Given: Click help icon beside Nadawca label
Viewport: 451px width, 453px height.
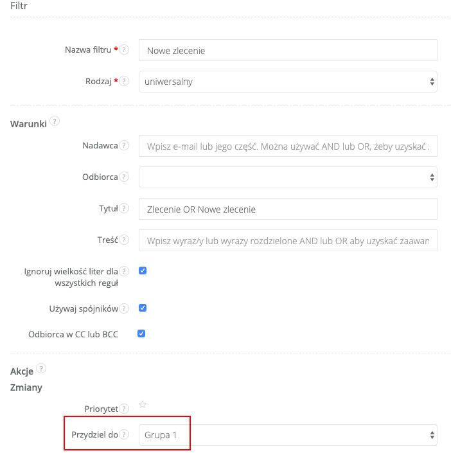Looking at the screenshot, I should [125, 146].
